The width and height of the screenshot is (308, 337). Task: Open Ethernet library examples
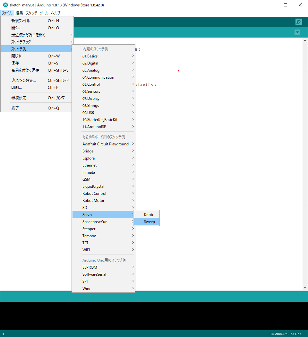pyautogui.click(x=104, y=165)
